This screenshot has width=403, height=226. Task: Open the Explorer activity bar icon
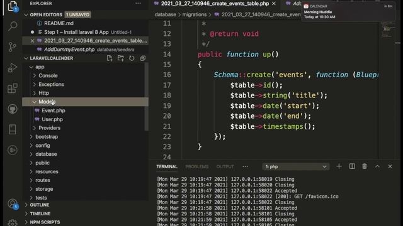click(x=13, y=6)
